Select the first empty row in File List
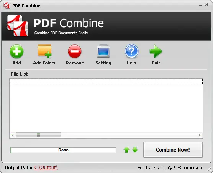The height and width of the screenshot is (173, 213). (106, 82)
